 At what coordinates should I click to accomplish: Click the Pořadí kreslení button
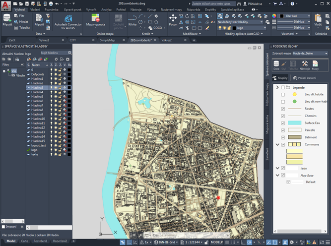[304, 78]
